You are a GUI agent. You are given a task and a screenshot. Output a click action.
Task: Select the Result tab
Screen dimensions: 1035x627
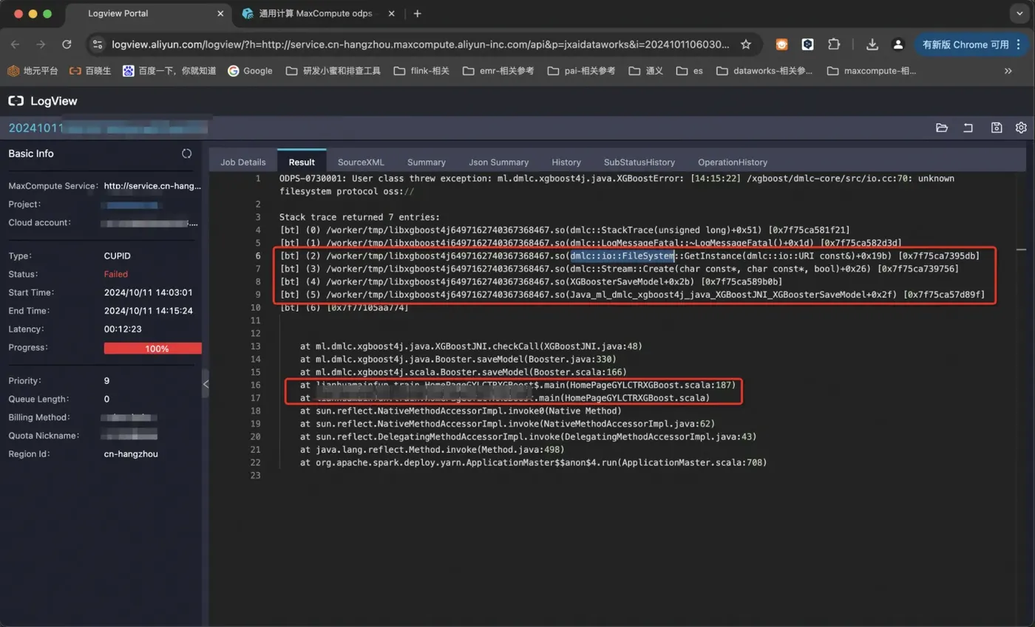(302, 162)
